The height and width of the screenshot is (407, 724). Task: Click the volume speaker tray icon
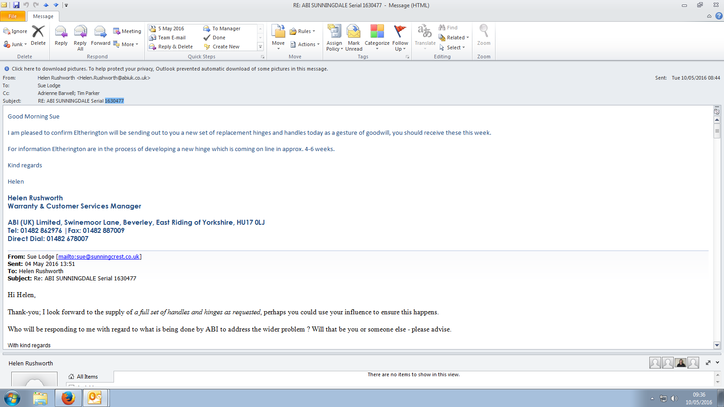pos(674,398)
